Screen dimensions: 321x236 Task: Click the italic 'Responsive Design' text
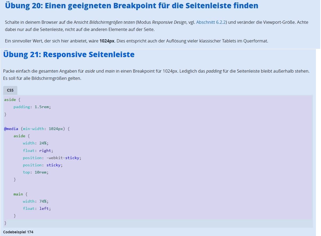coord(169,22)
